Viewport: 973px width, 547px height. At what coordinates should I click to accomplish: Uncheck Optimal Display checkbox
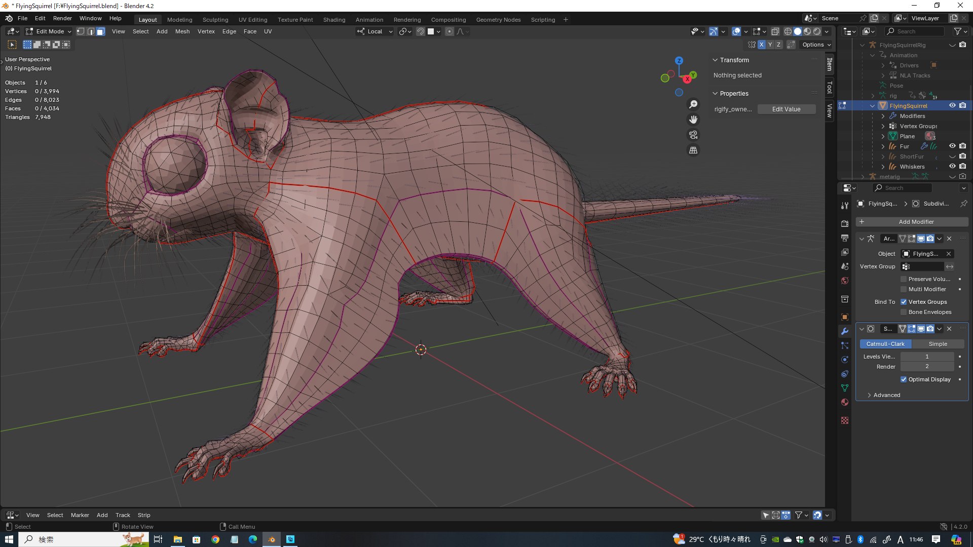[904, 379]
